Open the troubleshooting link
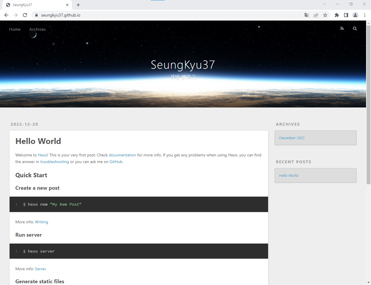371x285 pixels. pos(54,162)
